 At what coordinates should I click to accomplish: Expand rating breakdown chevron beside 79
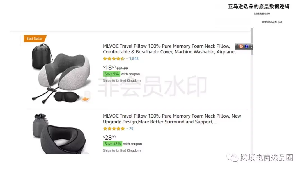(127, 129)
